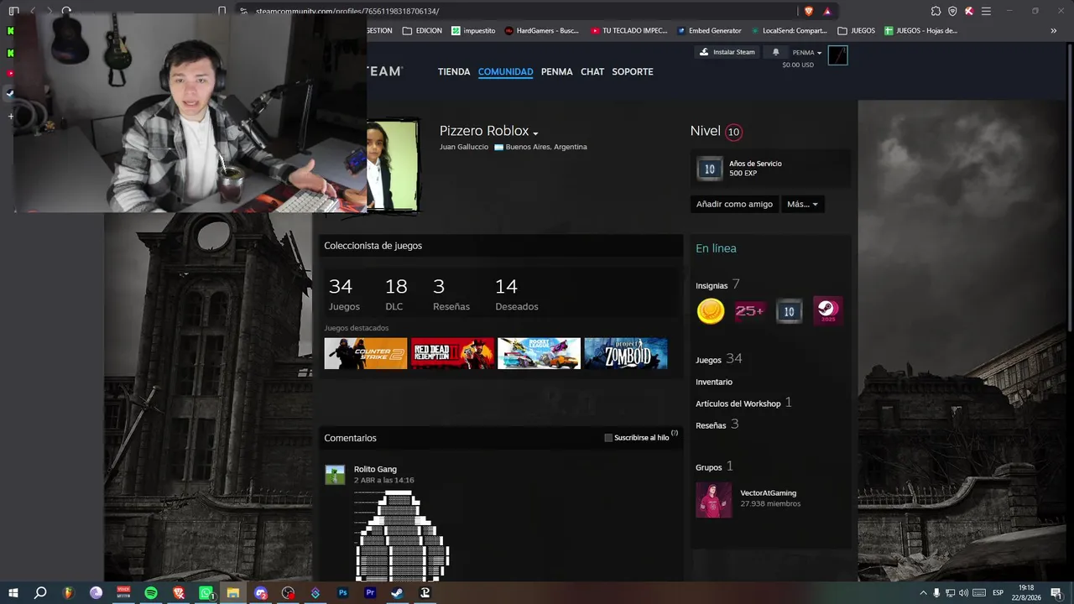Screen dimensions: 1074x604
Task: Open the Embed Generator bookmark
Action: click(x=709, y=31)
